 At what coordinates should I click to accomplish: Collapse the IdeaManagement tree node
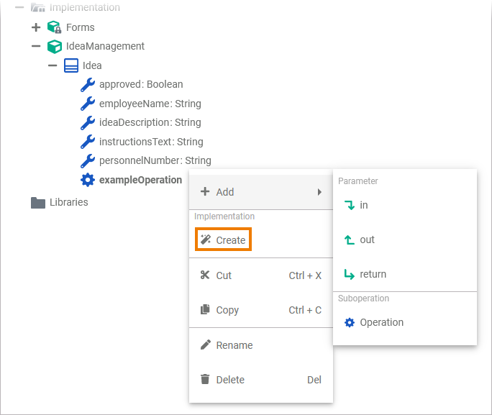click(36, 46)
